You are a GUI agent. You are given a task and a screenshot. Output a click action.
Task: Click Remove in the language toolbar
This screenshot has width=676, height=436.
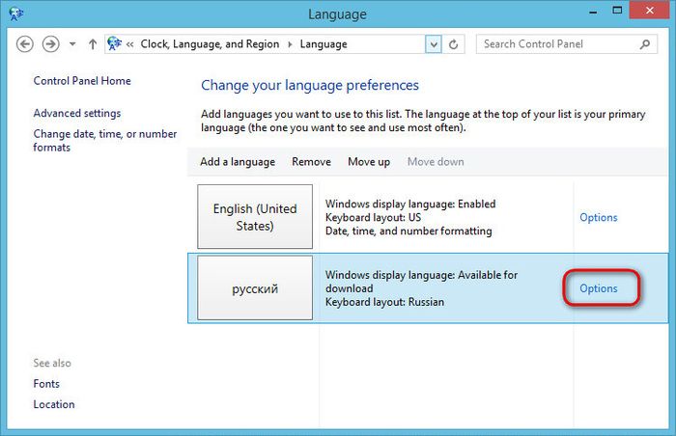pyautogui.click(x=311, y=162)
